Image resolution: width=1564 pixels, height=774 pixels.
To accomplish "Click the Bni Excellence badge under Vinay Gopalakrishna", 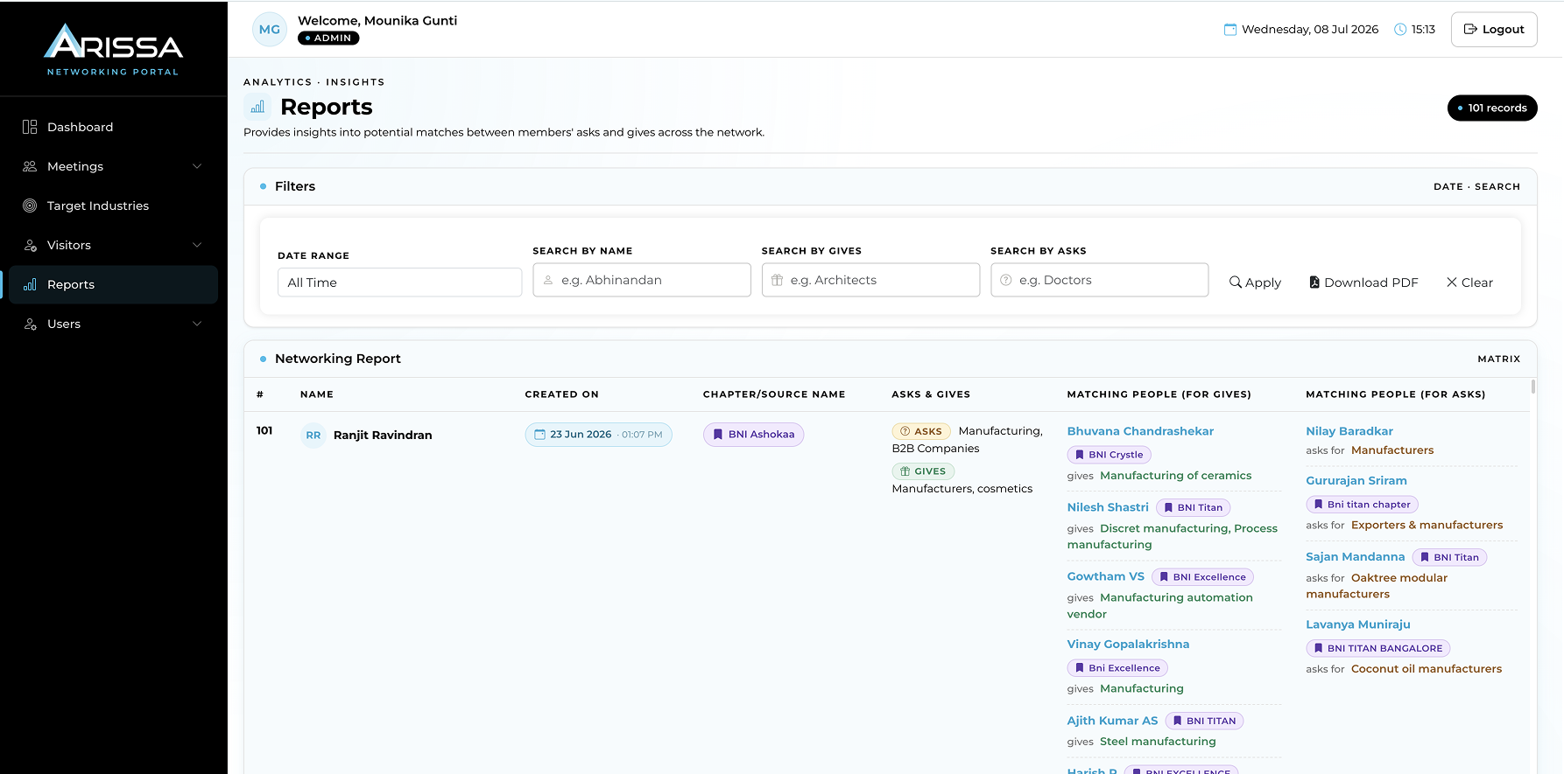I will click(x=1117, y=668).
